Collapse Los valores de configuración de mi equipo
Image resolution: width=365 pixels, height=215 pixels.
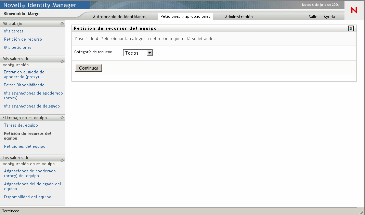pos(62,161)
